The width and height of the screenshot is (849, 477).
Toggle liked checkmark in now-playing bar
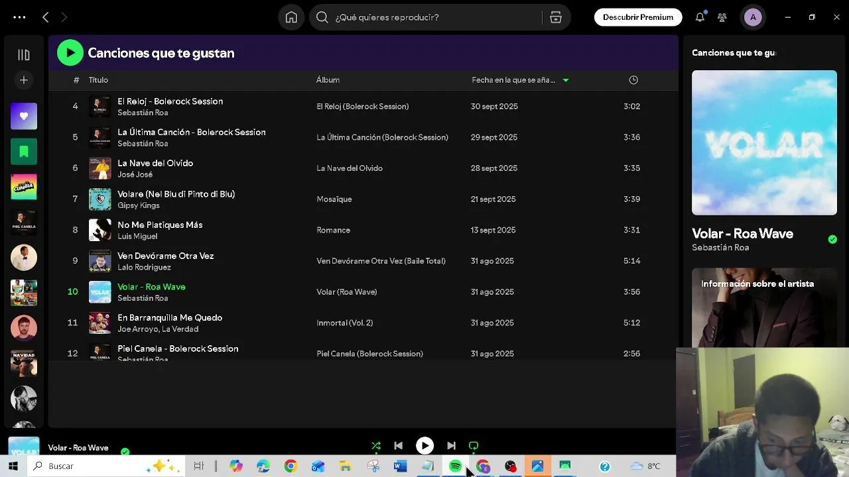[x=125, y=452]
